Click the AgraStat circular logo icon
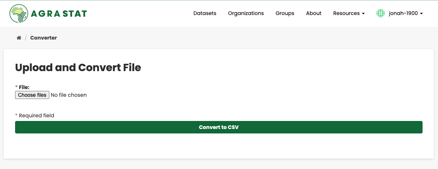 pos(19,13)
